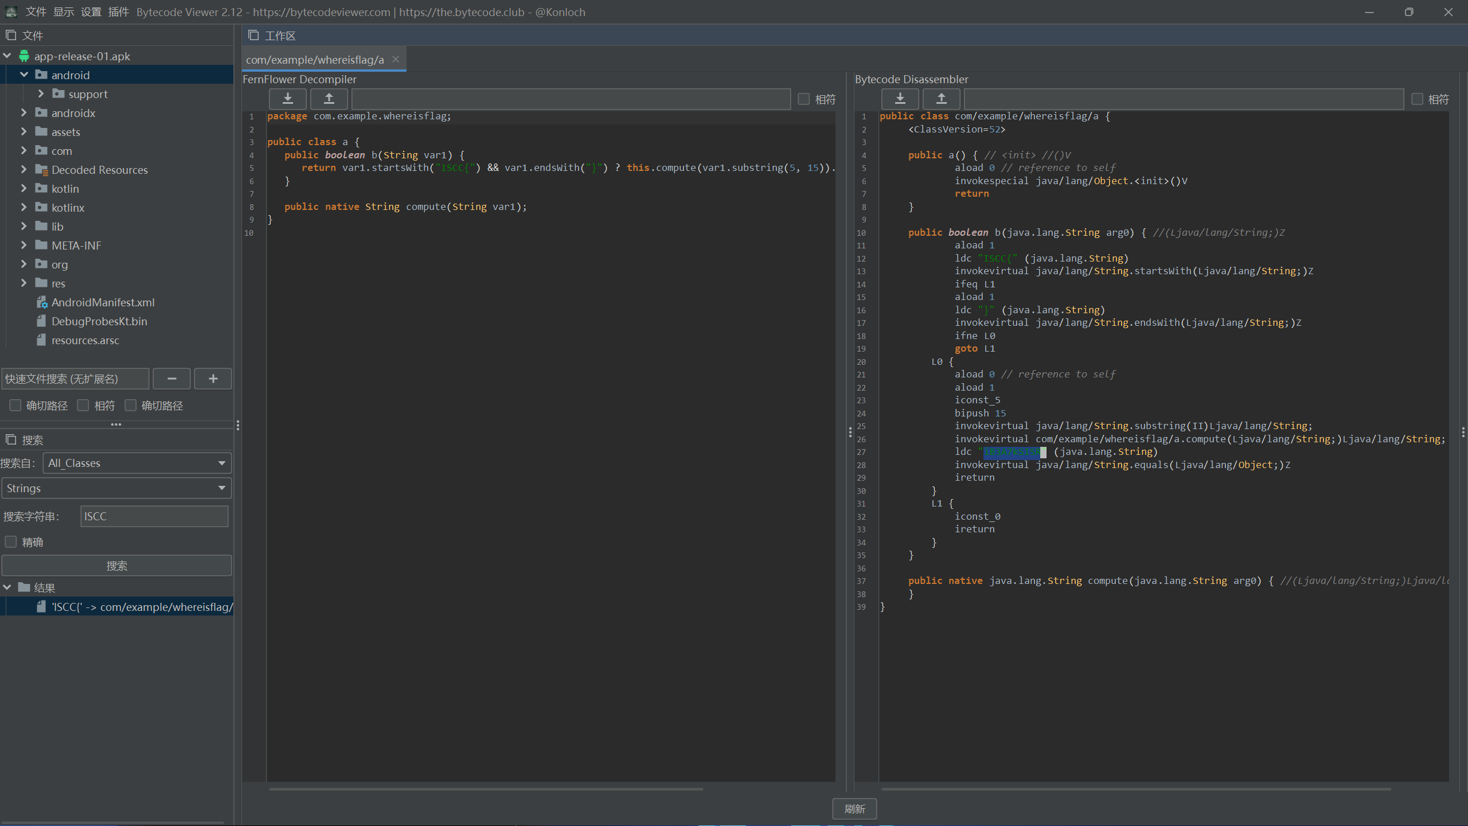Click the 工作区 panel window icon
Viewport: 1468px width, 826px height.
pos(253,35)
